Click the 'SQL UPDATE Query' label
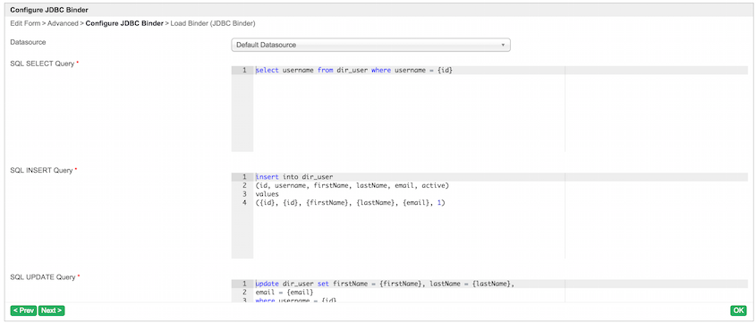The image size is (756, 323). pyautogui.click(x=43, y=277)
